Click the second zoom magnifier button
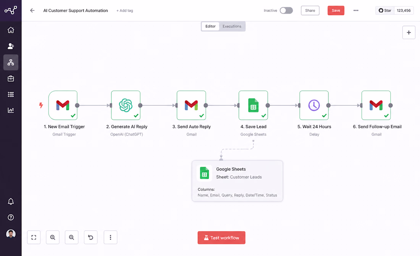This screenshot has height=256, width=420. point(71,237)
